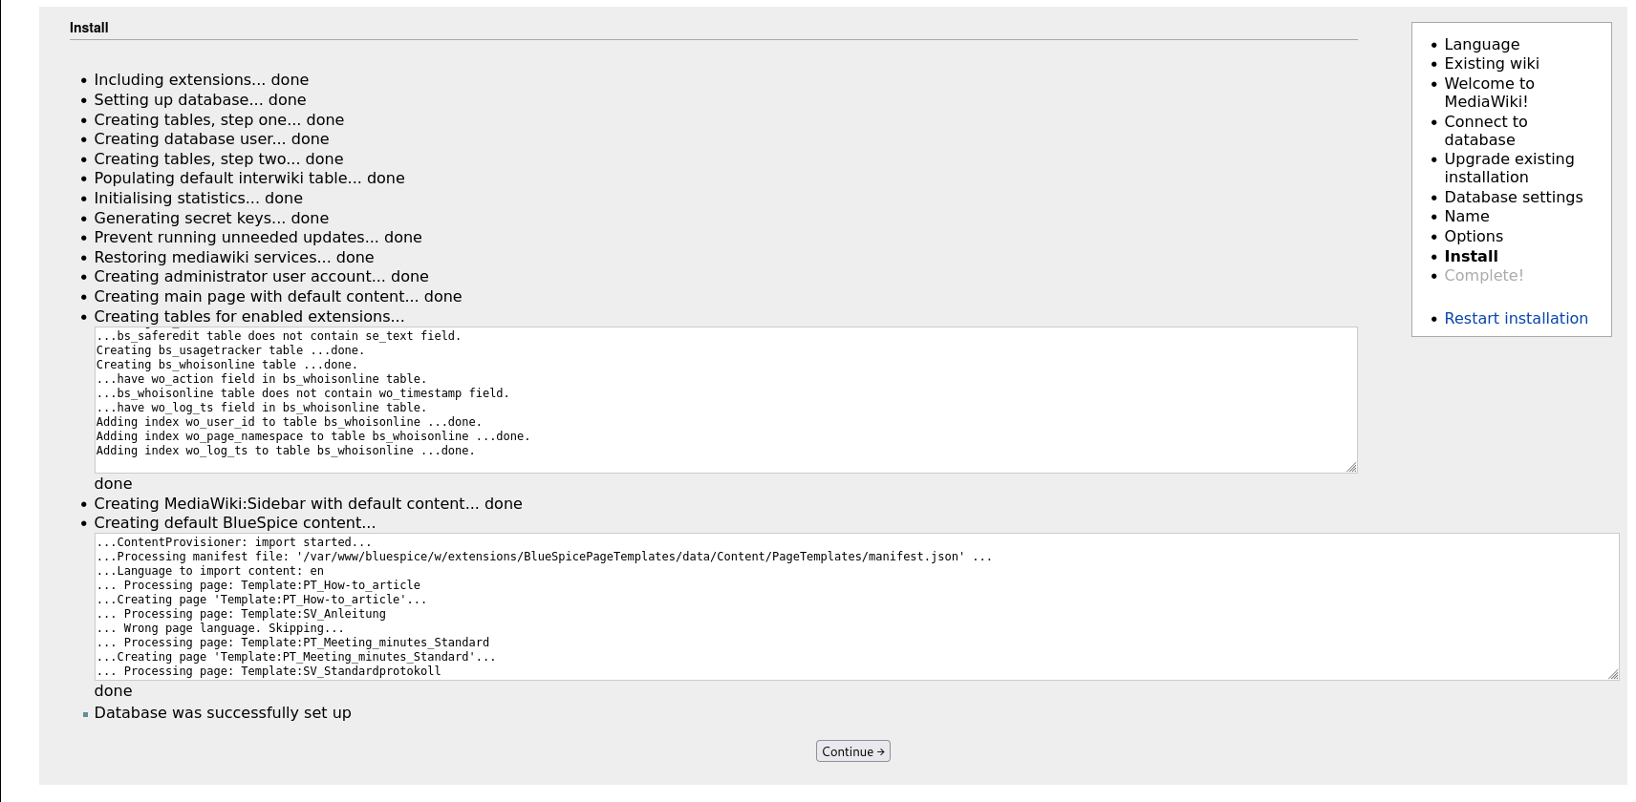Click 'Creating tables, step one... done' line
The image size is (1636, 802).
tap(219, 120)
